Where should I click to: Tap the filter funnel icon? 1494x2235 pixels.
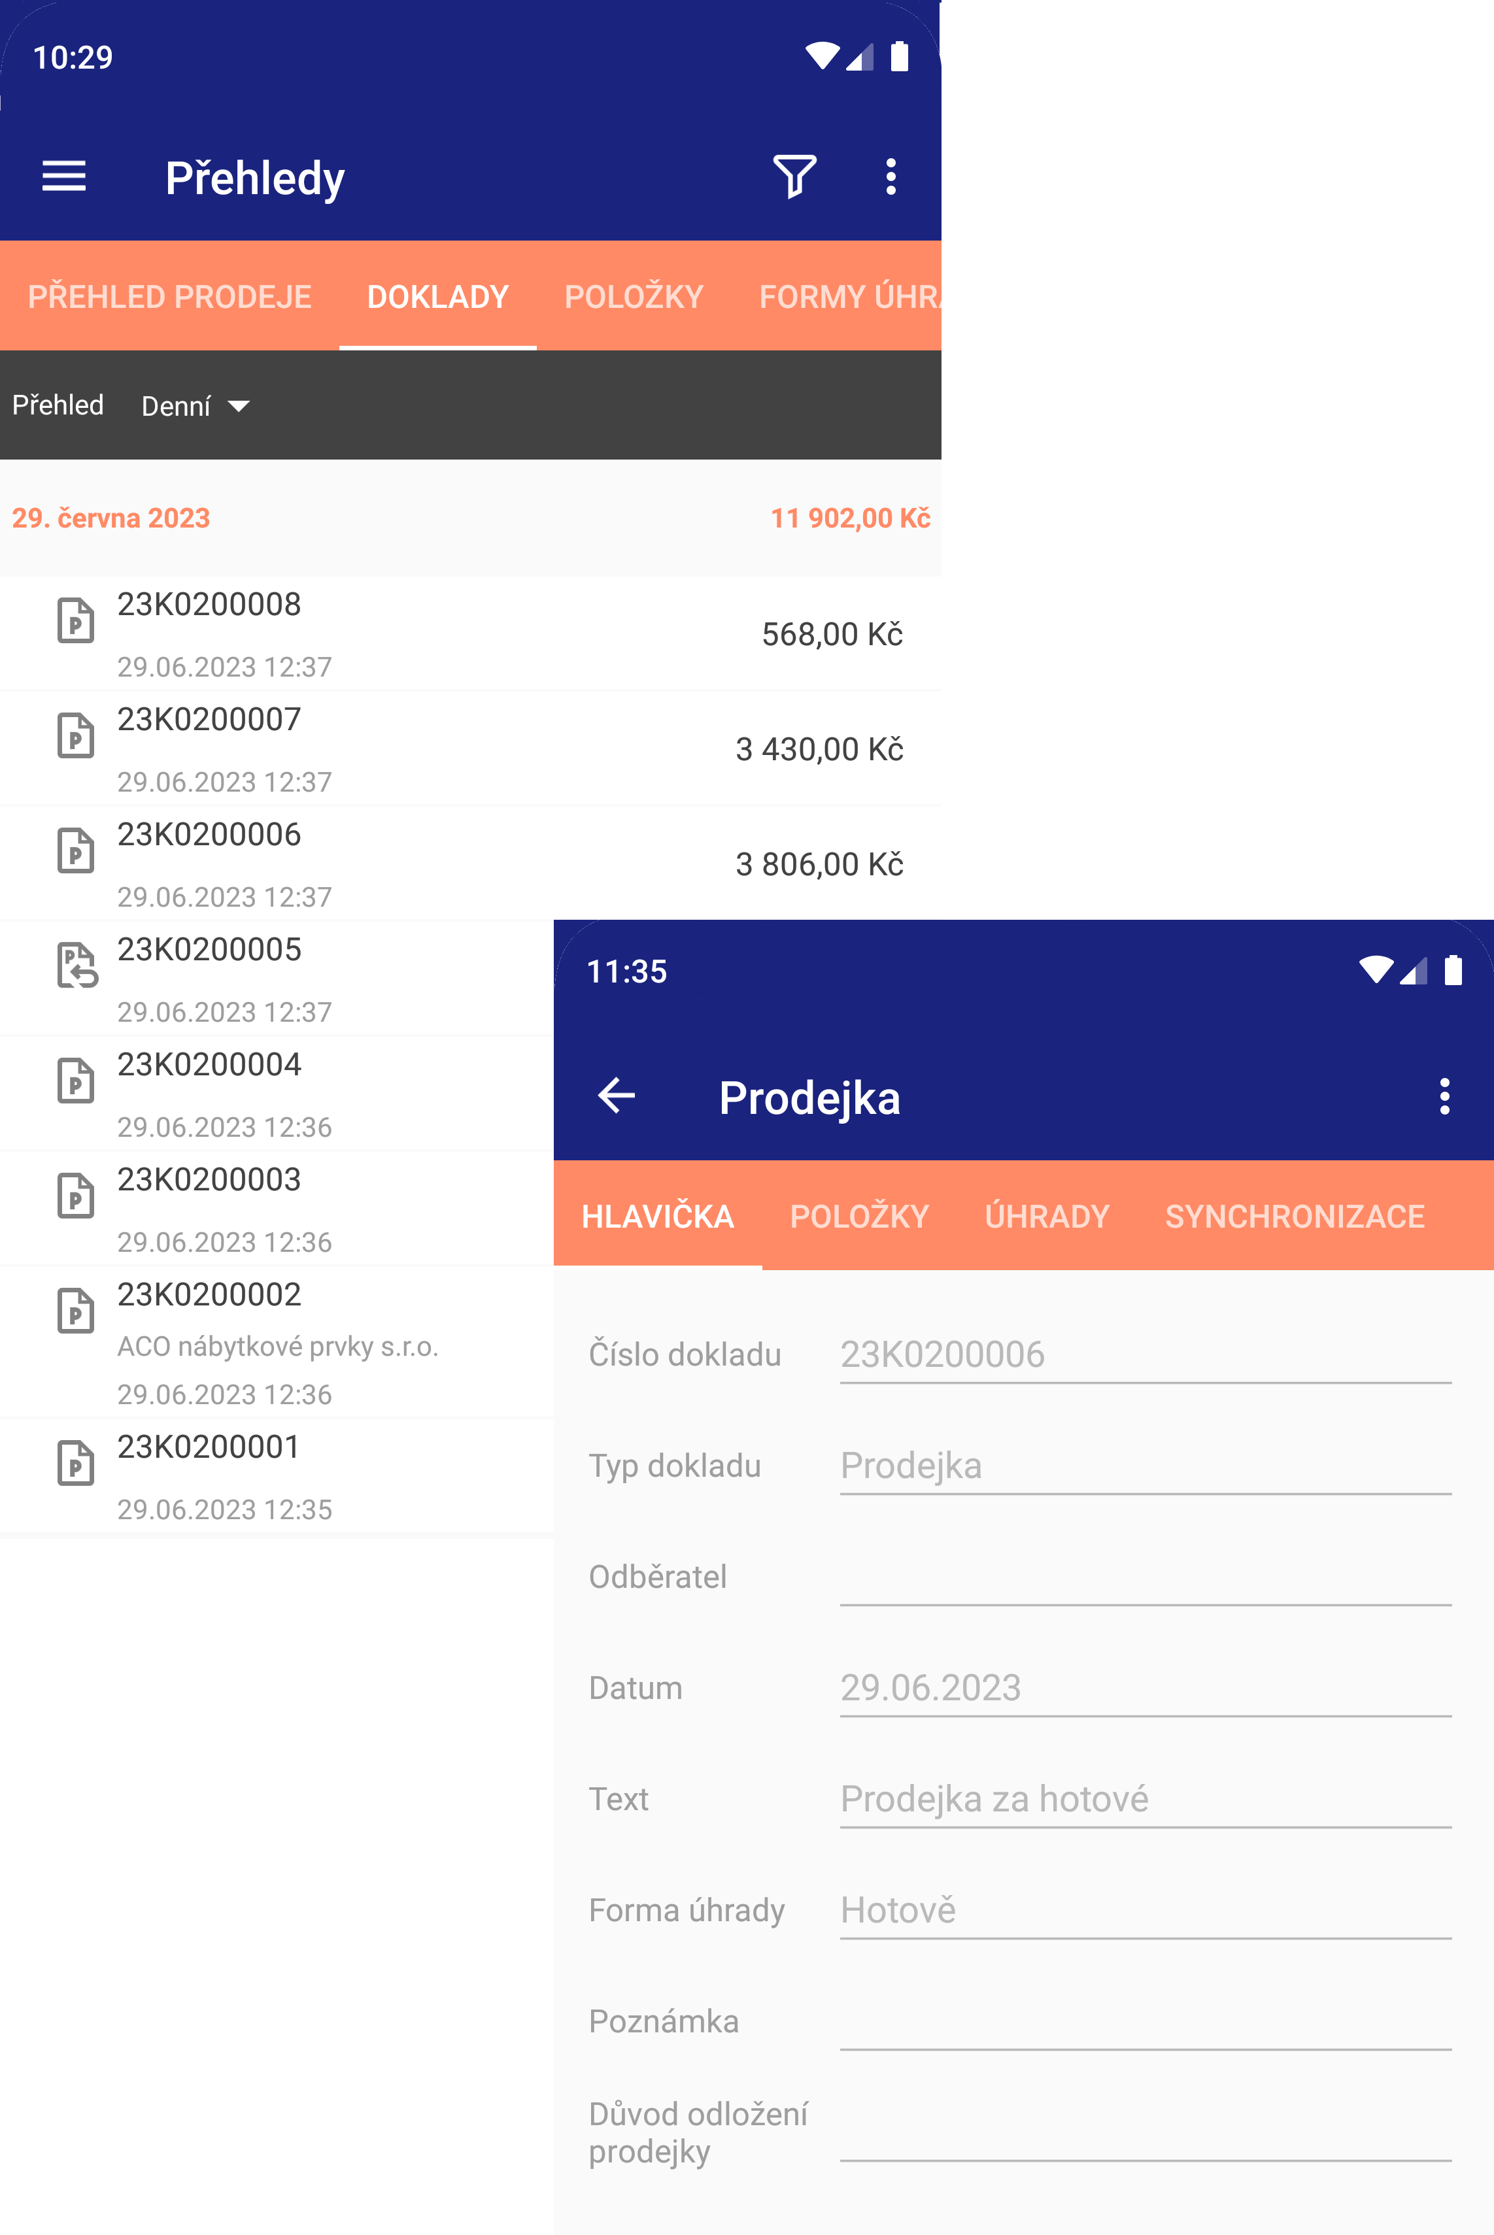[794, 177]
